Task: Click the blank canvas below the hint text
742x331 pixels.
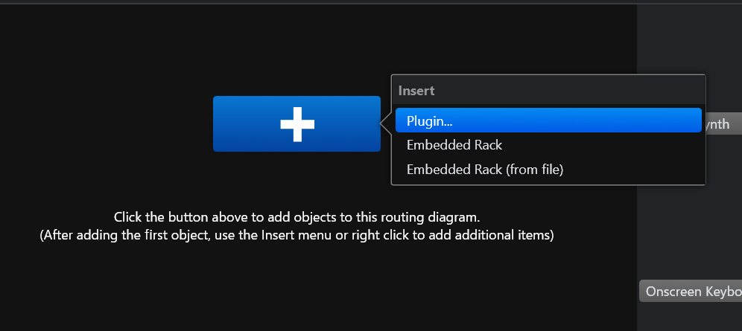Action: coord(298,290)
